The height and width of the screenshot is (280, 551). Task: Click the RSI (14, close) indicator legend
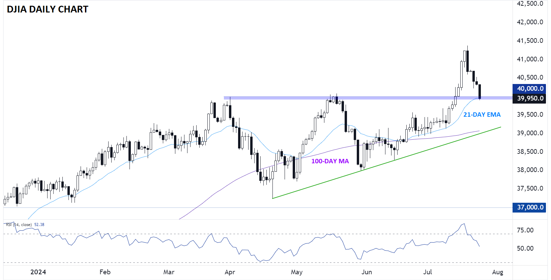[x=19, y=225]
